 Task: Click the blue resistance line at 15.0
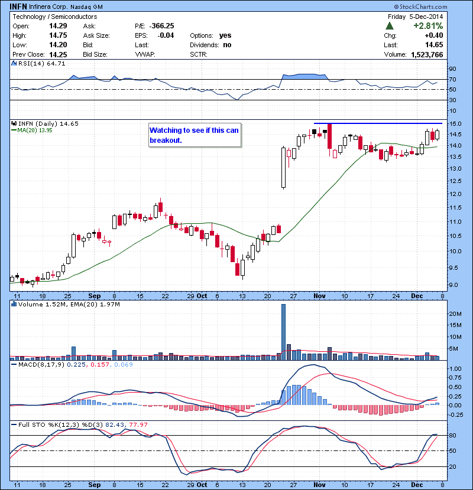378,123
